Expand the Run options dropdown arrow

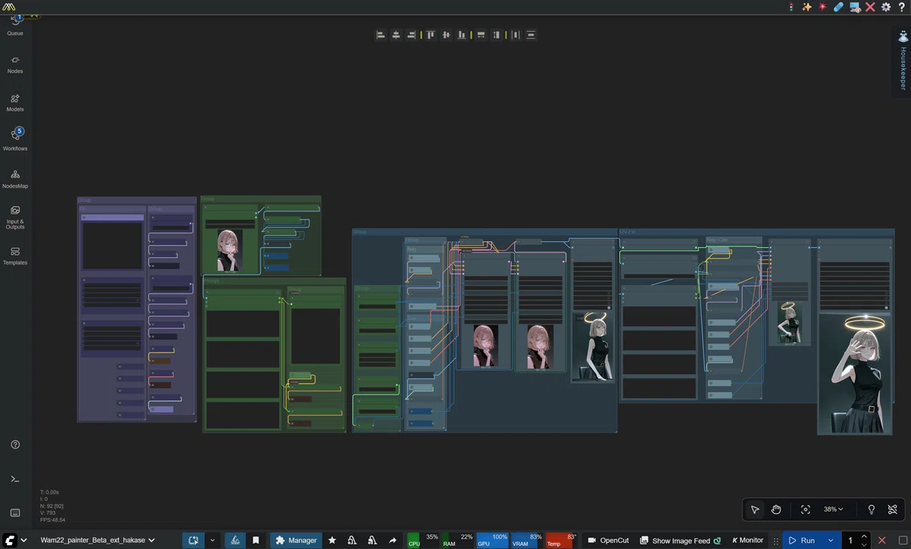click(x=831, y=541)
